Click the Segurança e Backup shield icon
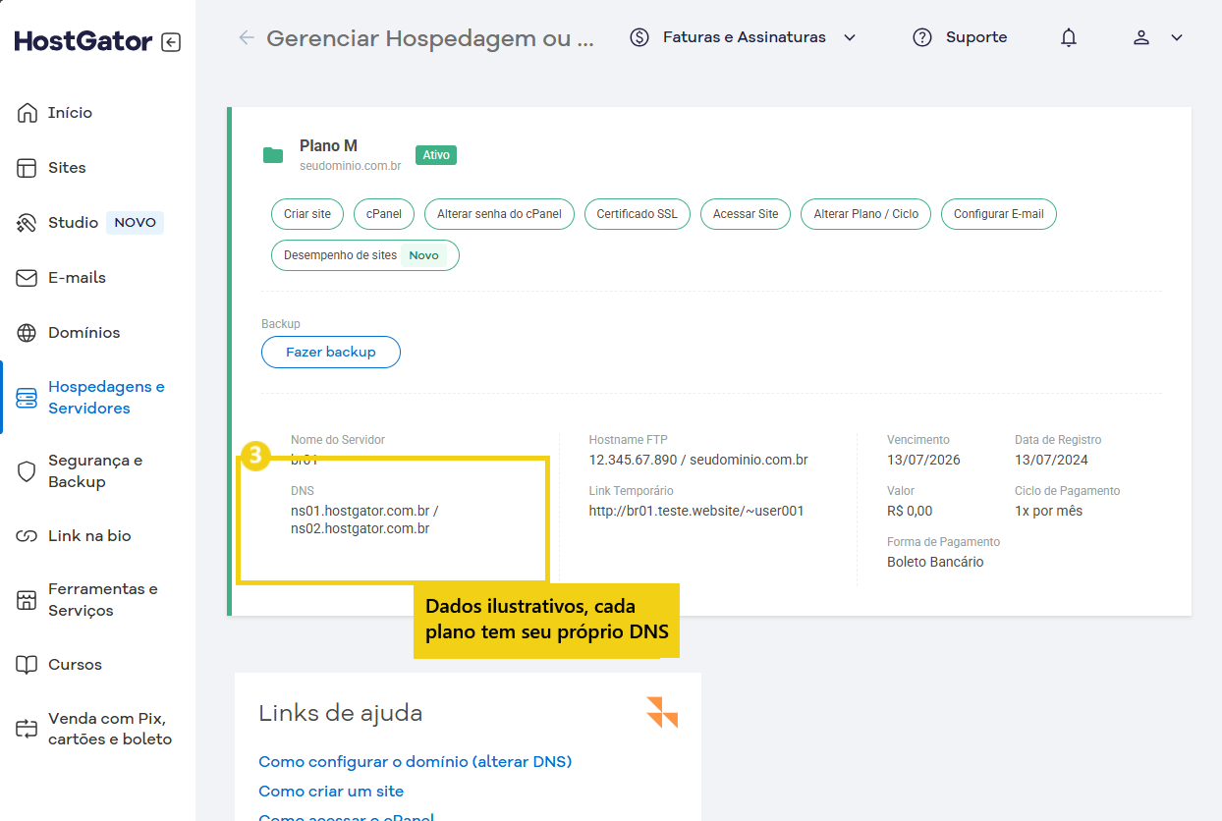This screenshot has height=821, width=1222. (x=27, y=471)
